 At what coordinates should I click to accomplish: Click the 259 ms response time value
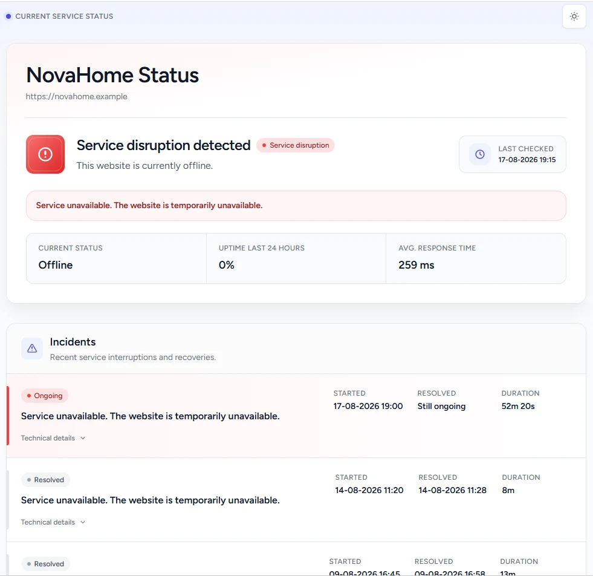tap(416, 265)
